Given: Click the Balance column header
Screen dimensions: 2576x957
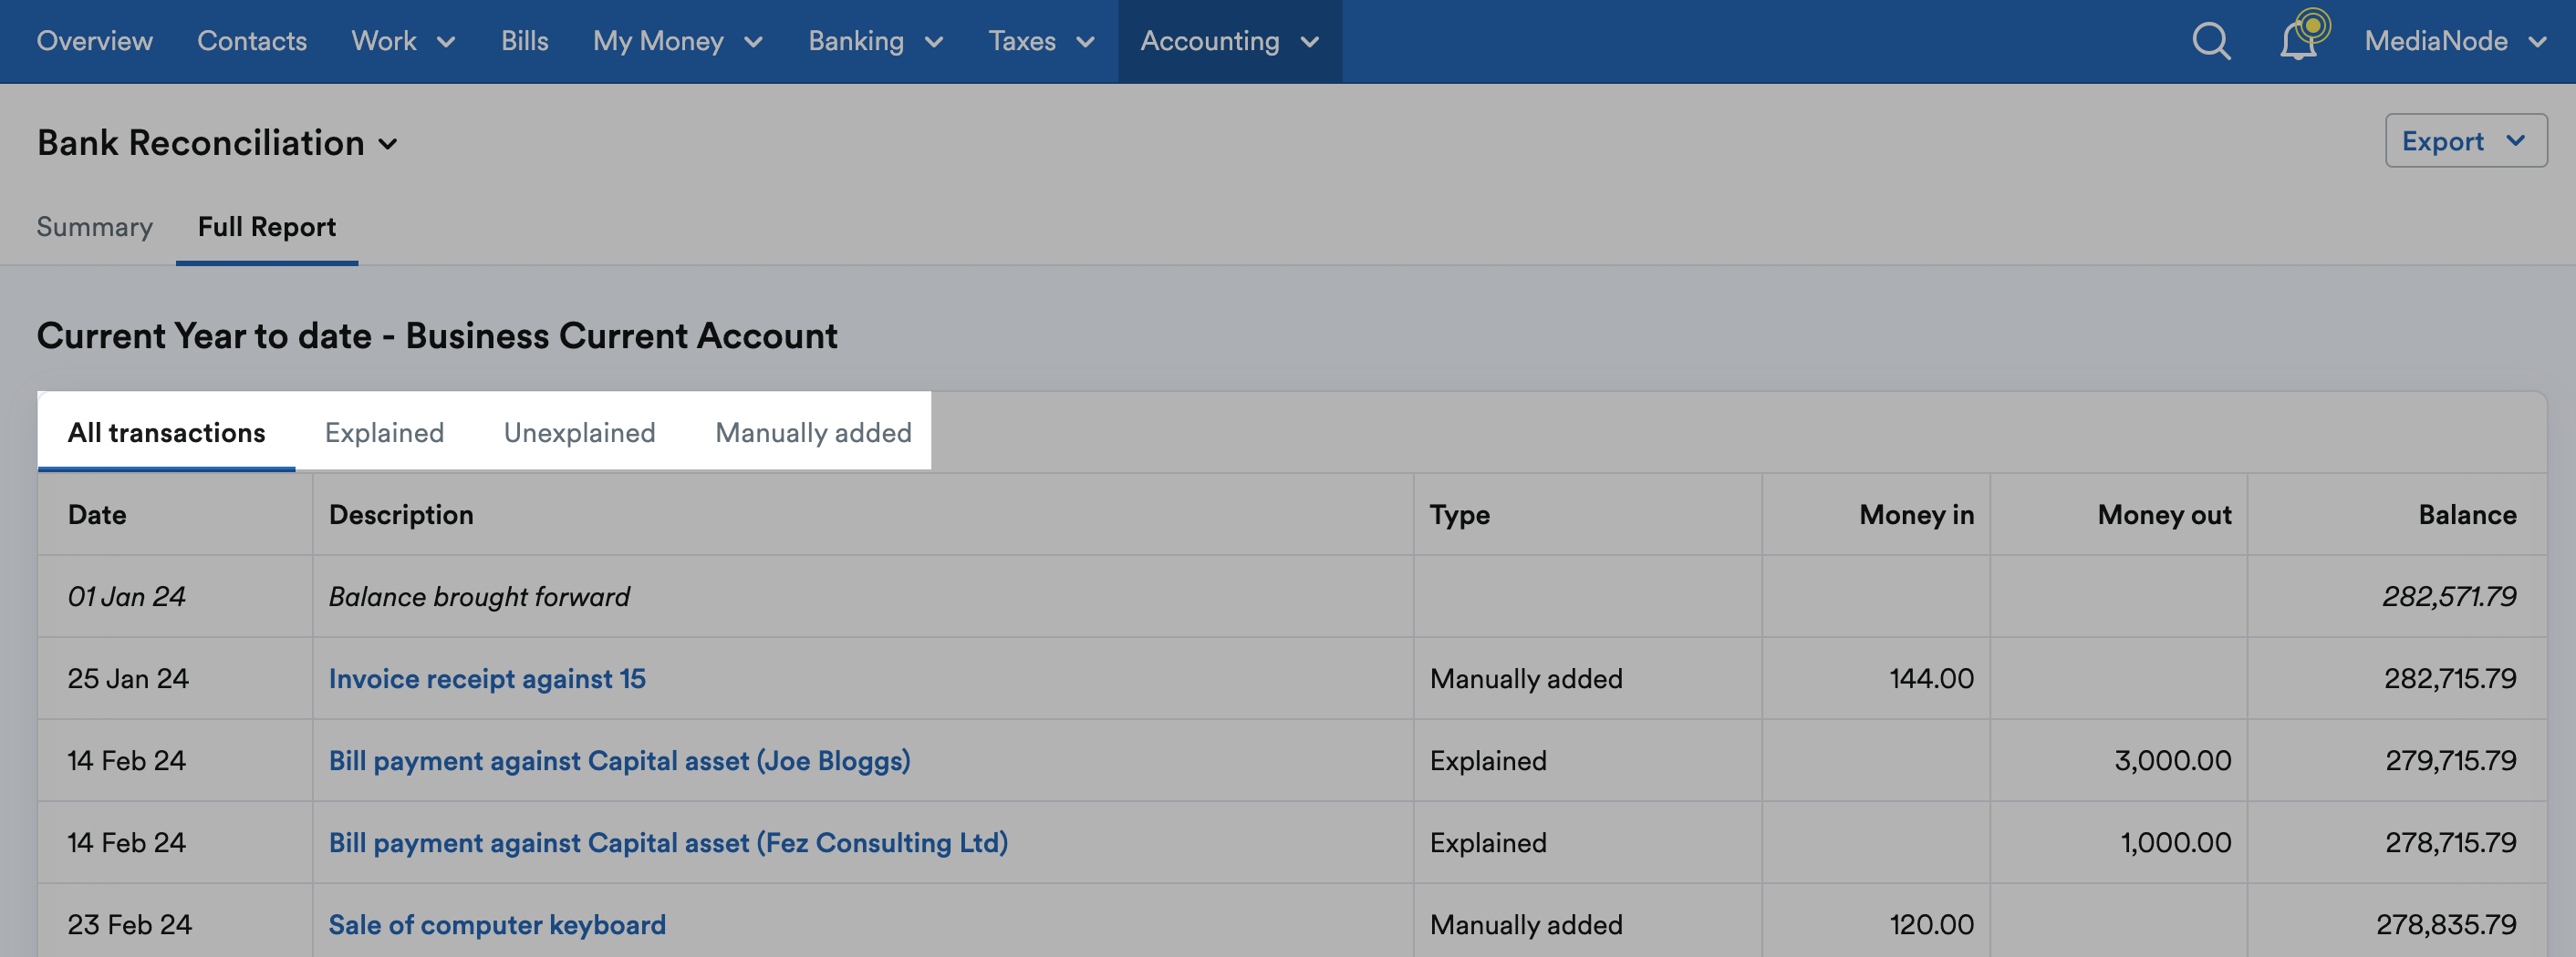Looking at the screenshot, I should (2467, 514).
